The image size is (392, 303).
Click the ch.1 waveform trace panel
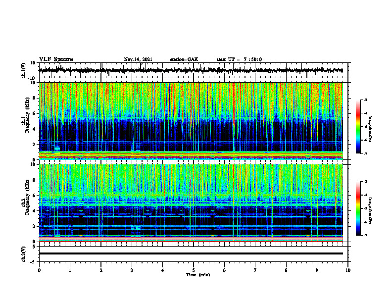[193, 70]
